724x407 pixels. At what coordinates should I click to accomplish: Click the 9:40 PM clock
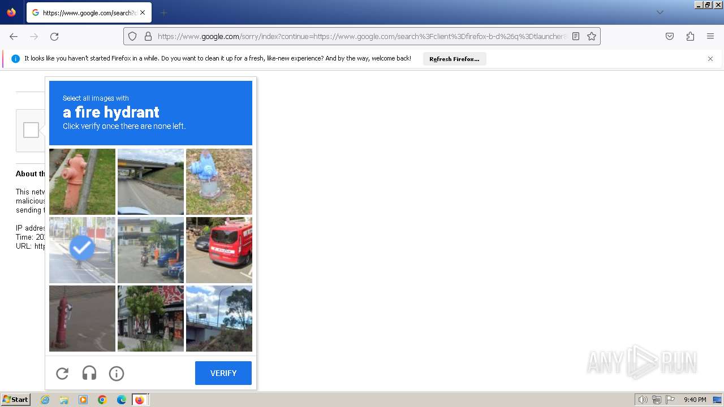click(x=695, y=400)
